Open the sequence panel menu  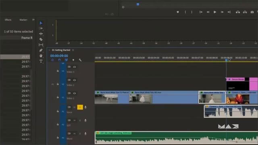(73, 50)
